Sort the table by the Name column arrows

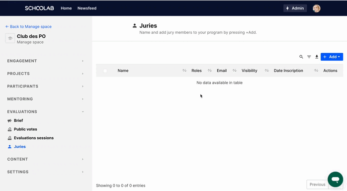(184, 71)
